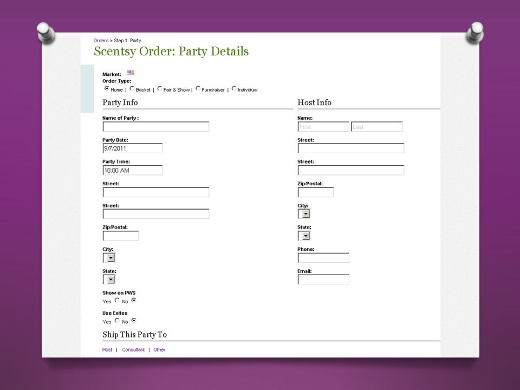The width and height of the screenshot is (520, 390).
Task: Pick the Individual order type radio
Action: [234, 88]
